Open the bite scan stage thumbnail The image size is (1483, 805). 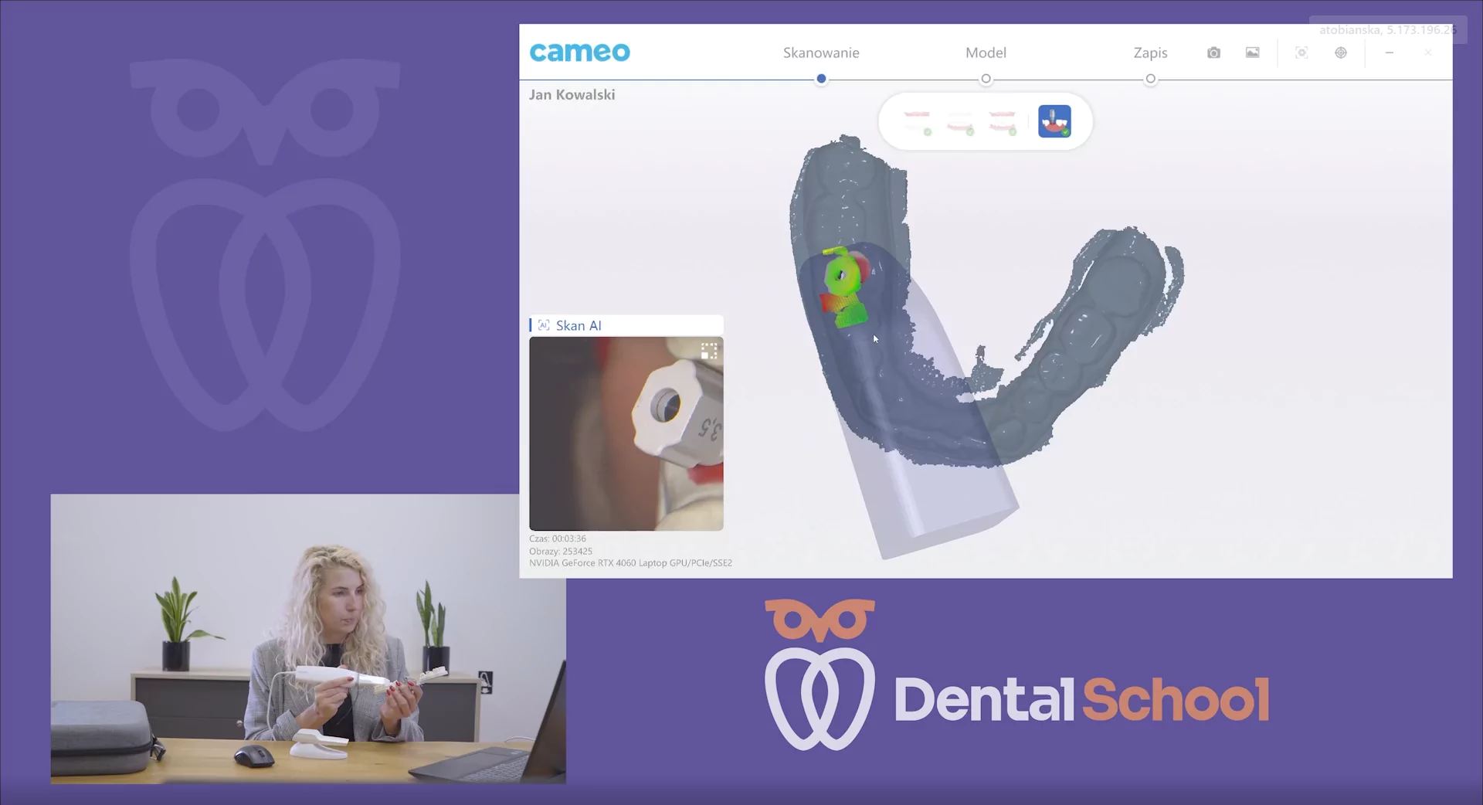1003,120
